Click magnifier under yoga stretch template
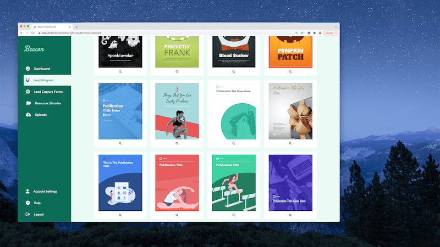Screen dimensions: 440x247 point(177,215)
